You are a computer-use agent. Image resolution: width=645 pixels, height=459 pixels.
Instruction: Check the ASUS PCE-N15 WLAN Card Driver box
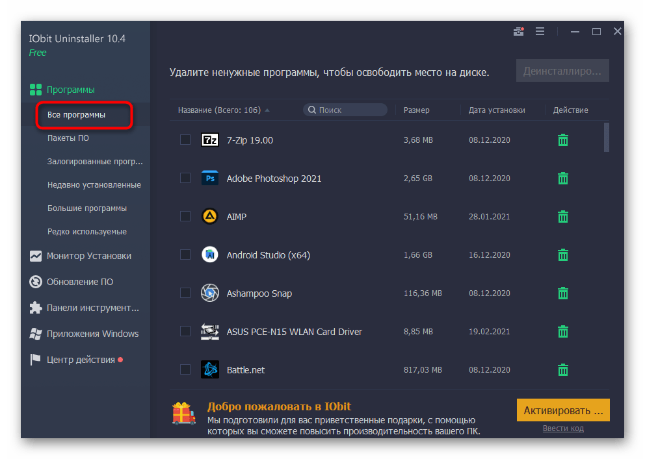185,331
